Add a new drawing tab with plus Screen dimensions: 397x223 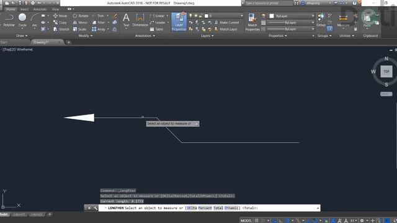coord(68,42)
